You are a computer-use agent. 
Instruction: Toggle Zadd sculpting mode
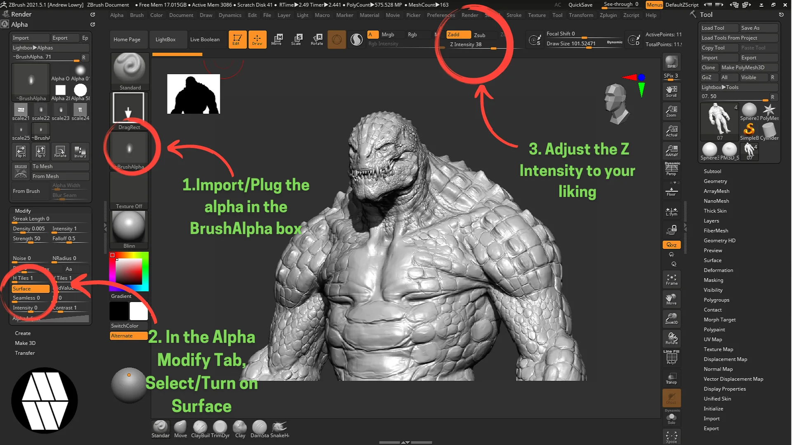[453, 34]
